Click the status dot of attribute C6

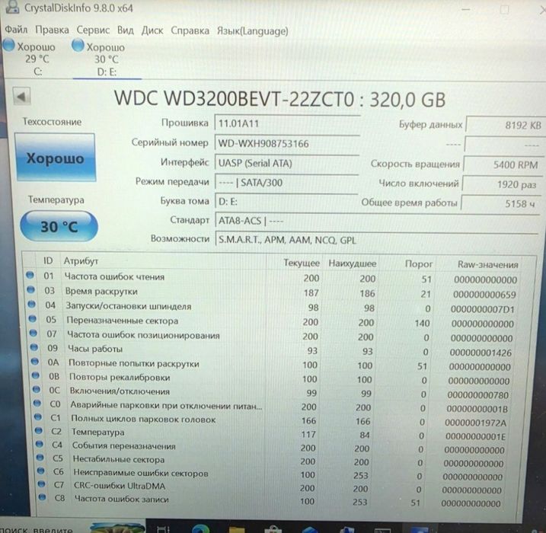point(41,471)
